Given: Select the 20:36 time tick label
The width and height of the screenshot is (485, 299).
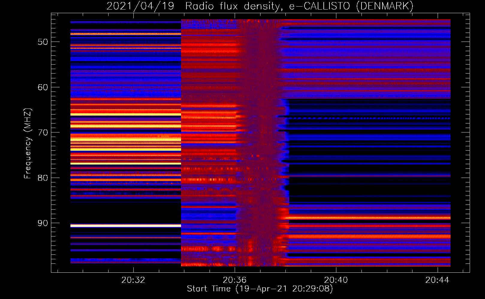Looking at the screenshot, I should pos(234,280).
